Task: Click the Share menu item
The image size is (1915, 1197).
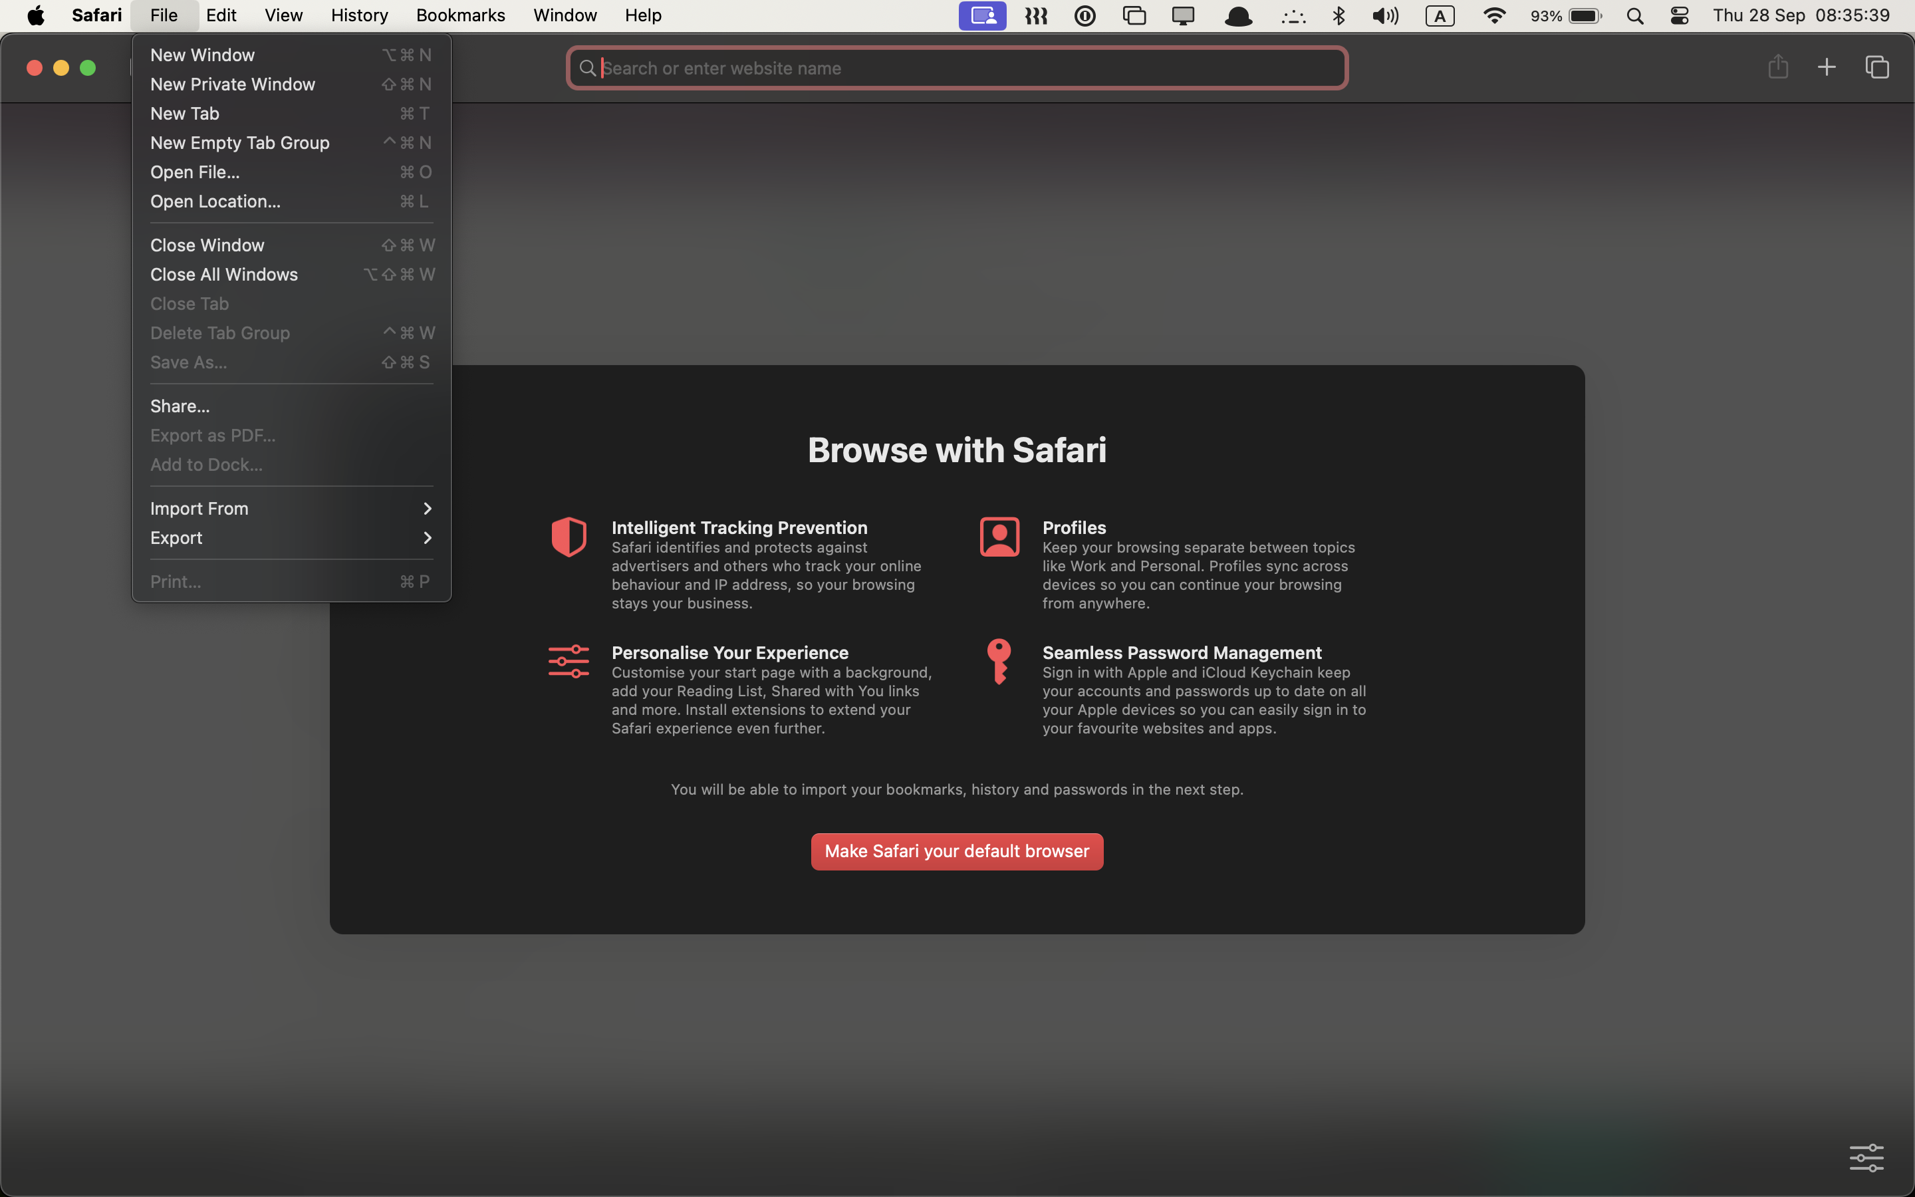Action: [180, 406]
